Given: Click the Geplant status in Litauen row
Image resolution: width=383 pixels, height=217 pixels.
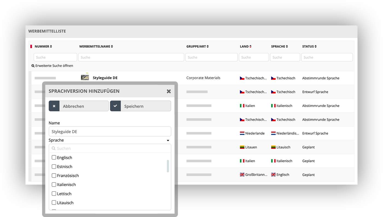Looking at the screenshot, I should 309,147.
